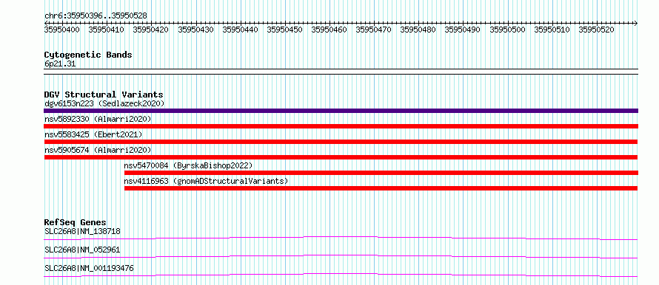Click the nsv5905674 (Almarri2020) label
This screenshot has width=659, height=285.
point(98,150)
